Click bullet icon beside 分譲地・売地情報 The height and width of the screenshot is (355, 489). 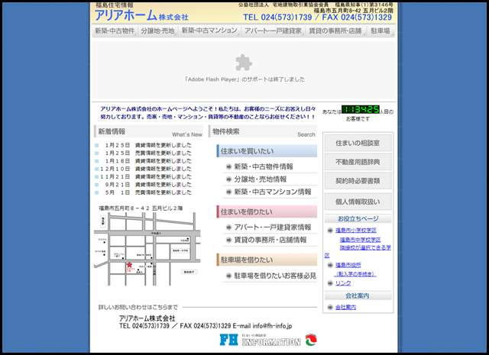[229, 179]
